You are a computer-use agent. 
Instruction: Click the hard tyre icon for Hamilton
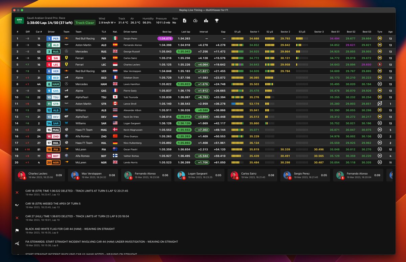[380, 84]
